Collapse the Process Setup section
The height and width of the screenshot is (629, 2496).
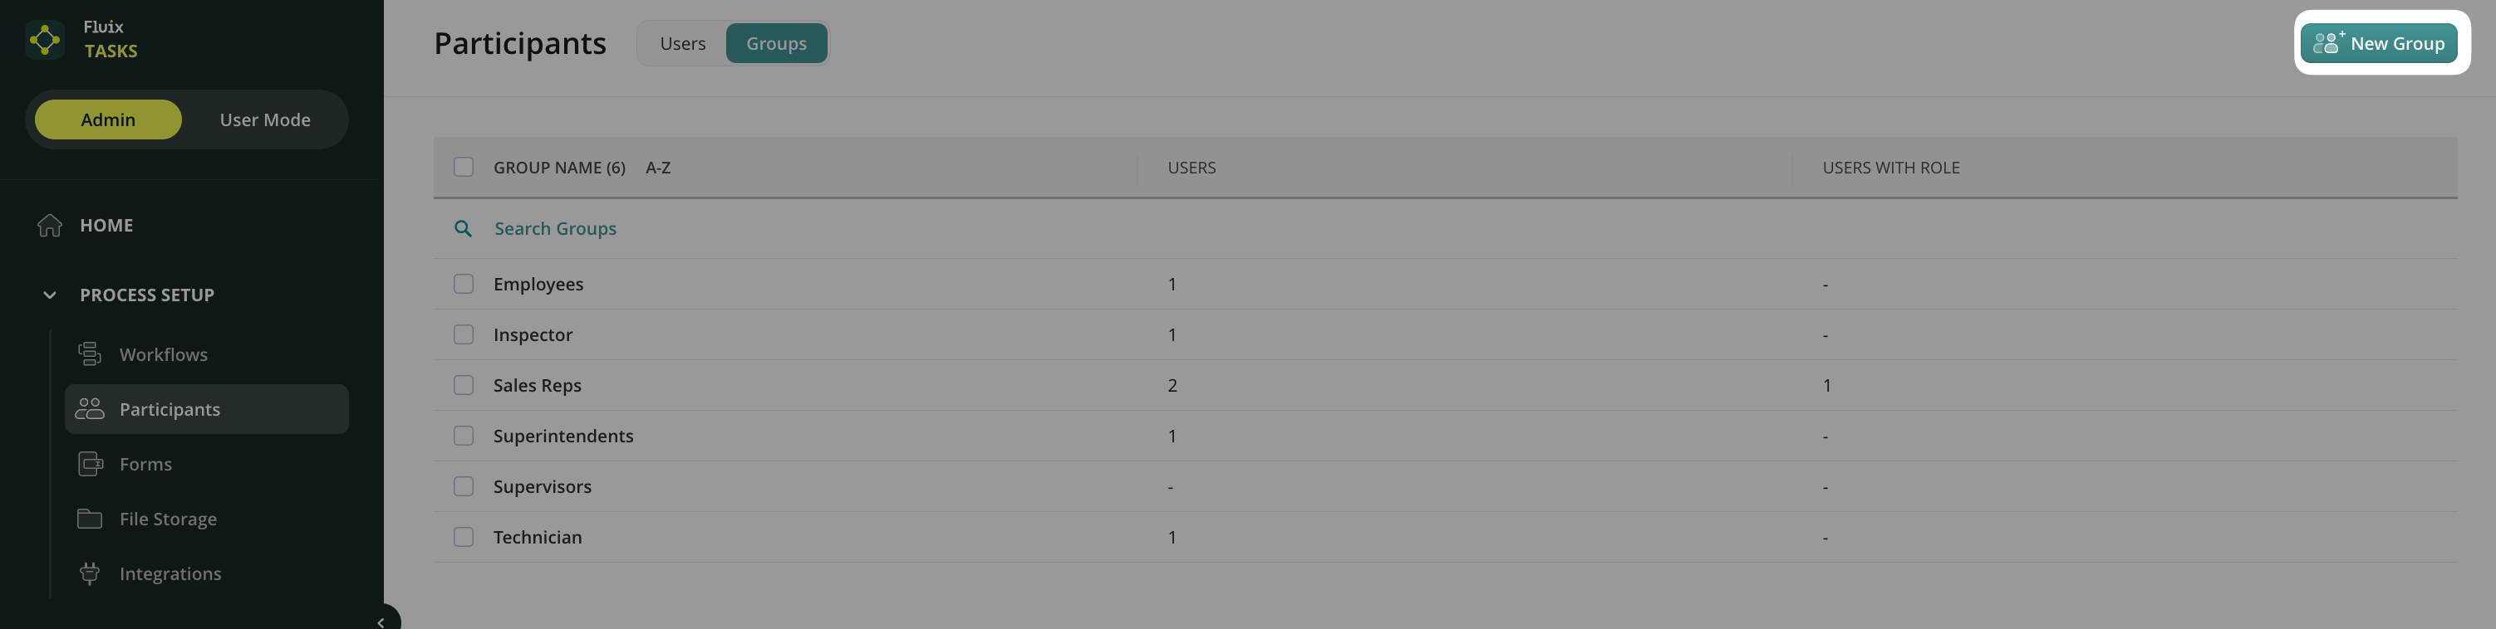(x=49, y=295)
